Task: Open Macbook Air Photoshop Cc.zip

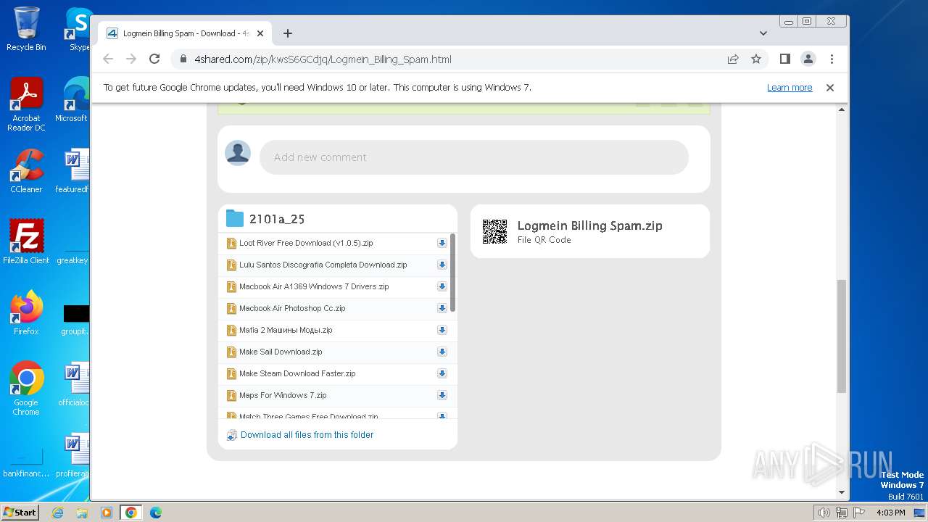Action: click(x=292, y=308)
